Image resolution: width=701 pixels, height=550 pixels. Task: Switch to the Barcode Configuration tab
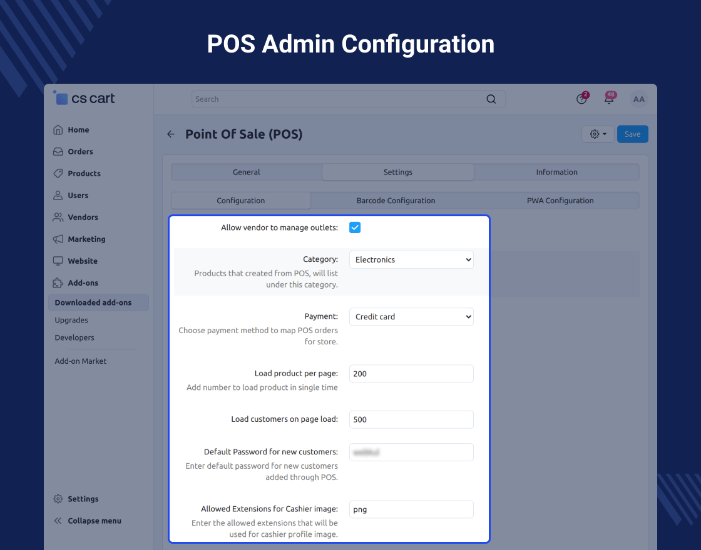pos(396,201)
